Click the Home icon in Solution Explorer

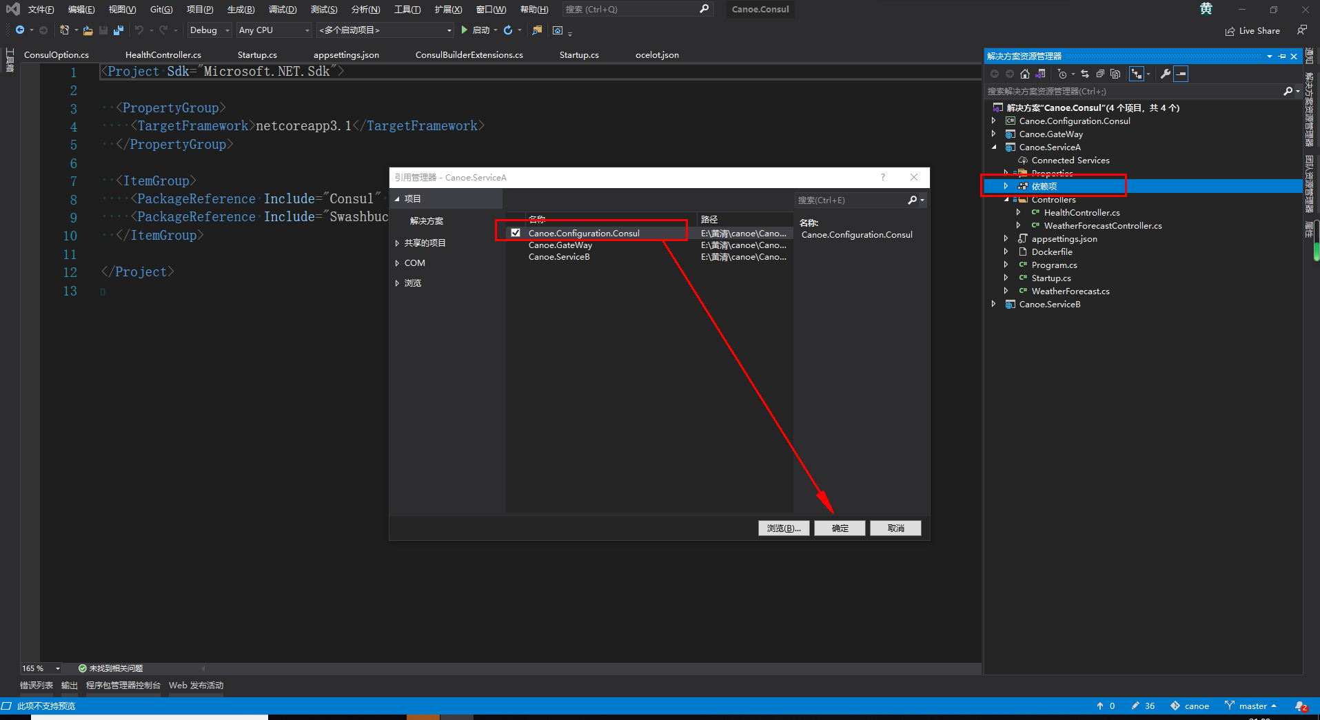pos(1025,74)
